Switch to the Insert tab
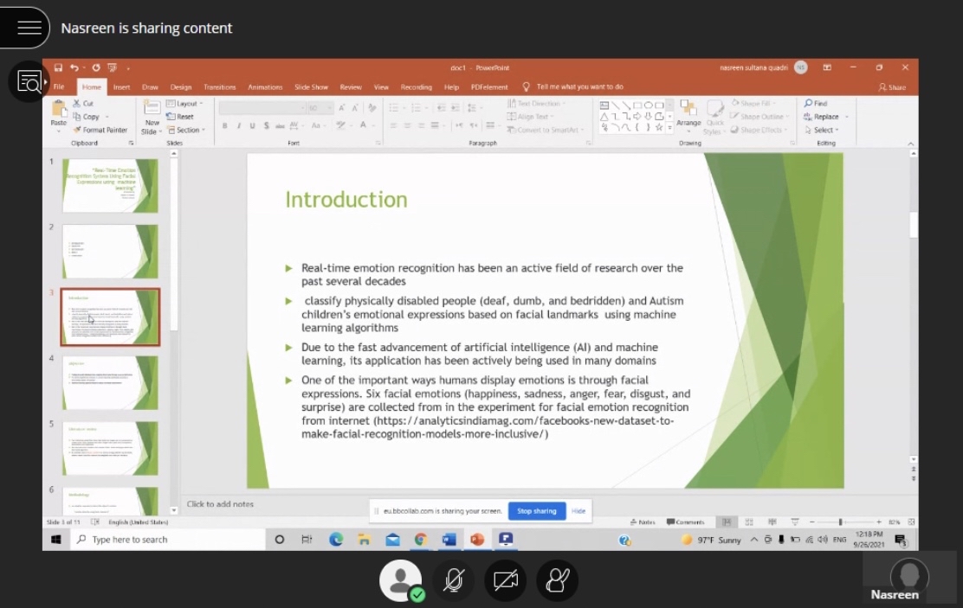963x608 pixels. (x=121, y=87)
